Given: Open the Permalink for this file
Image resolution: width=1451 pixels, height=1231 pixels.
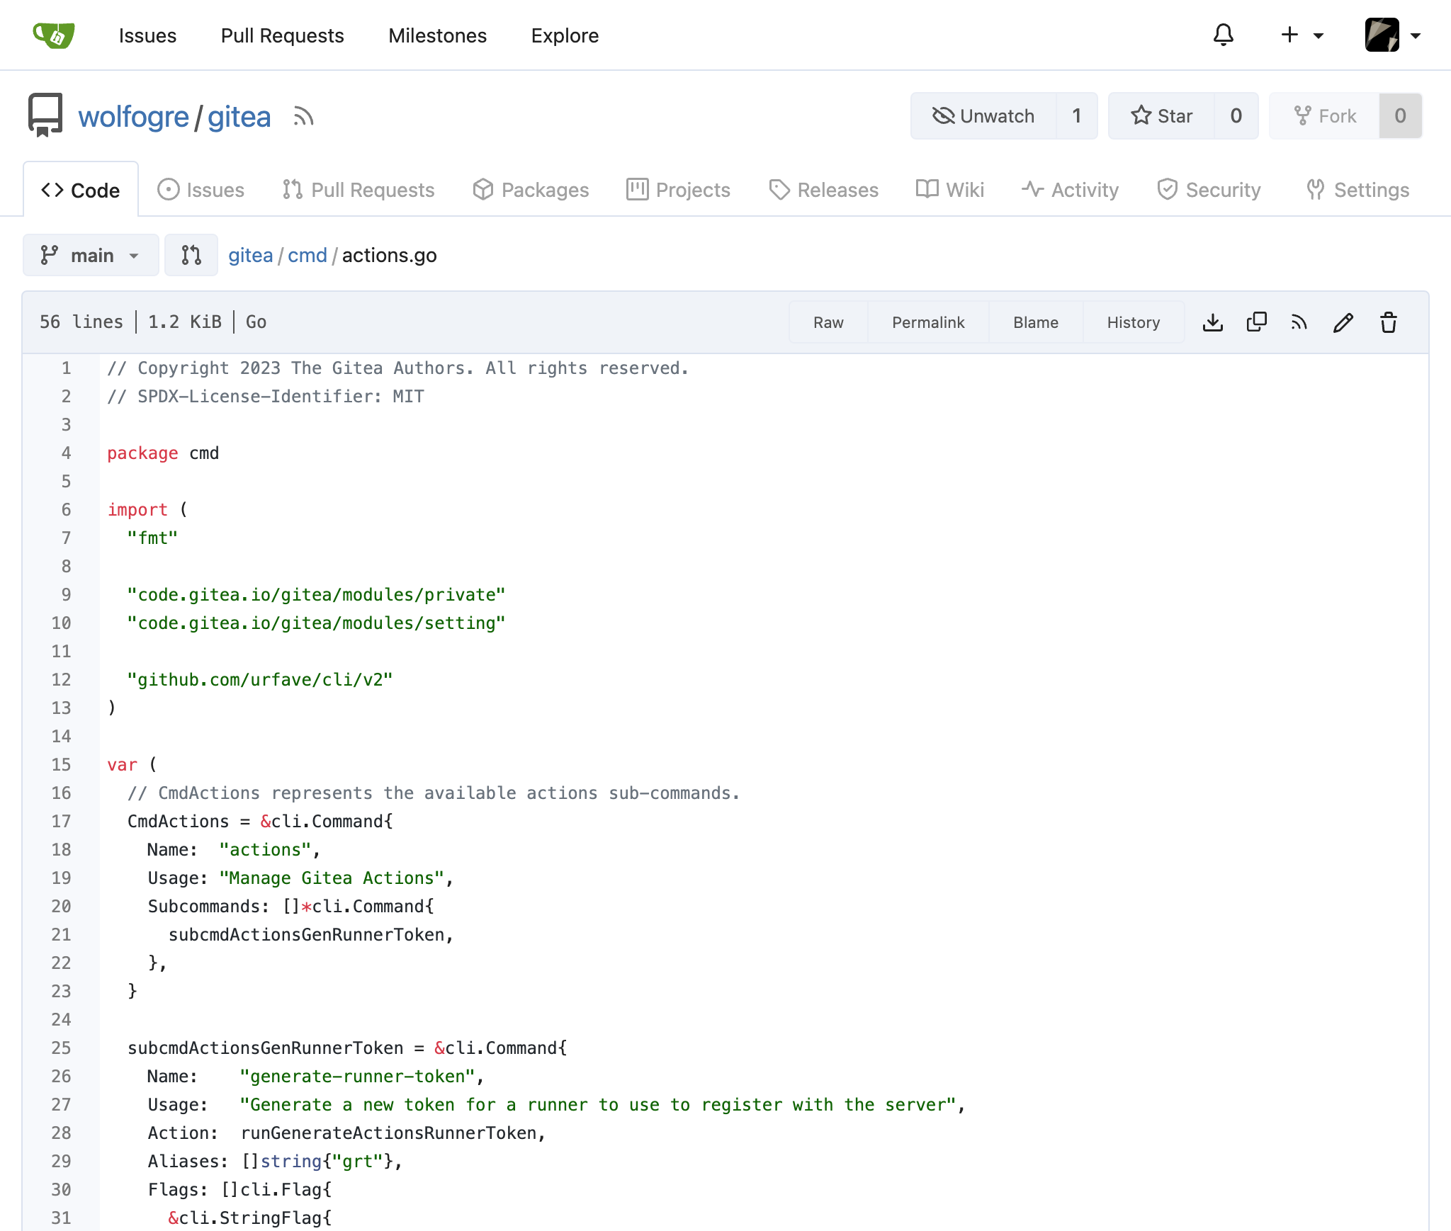Looking at the screenshot, I should pyautogui.click(x=930, y=322).
